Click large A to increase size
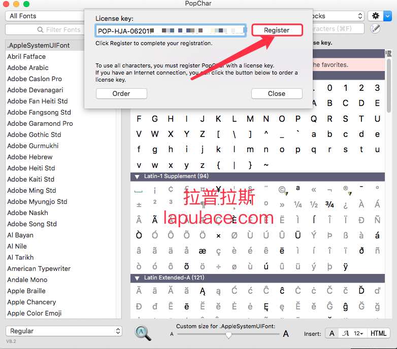This screenshot has height=349, width=397. click(x=286, y=334)
